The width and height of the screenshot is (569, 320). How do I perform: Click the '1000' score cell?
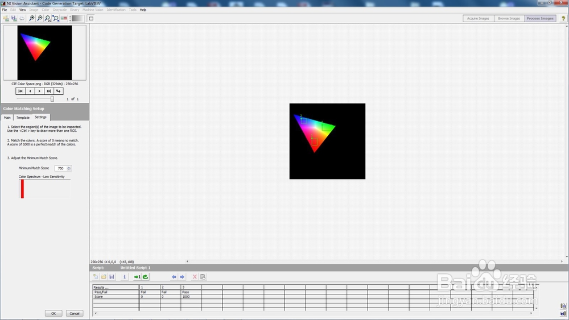tap(191, 297)
